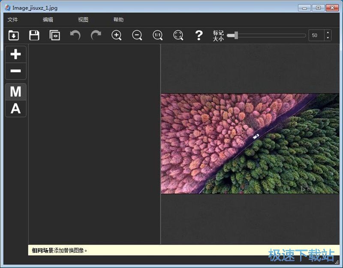Save the edited image

[34, 36]
